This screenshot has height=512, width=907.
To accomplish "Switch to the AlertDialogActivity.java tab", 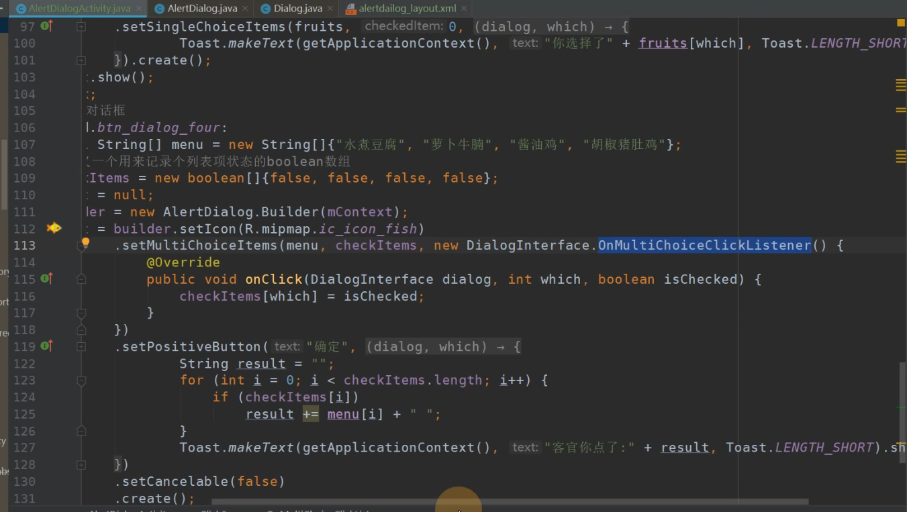I will coord(79,9).
